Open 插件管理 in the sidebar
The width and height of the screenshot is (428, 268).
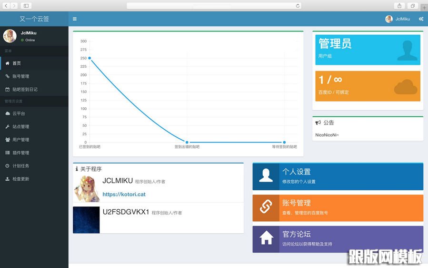point(34,153)
